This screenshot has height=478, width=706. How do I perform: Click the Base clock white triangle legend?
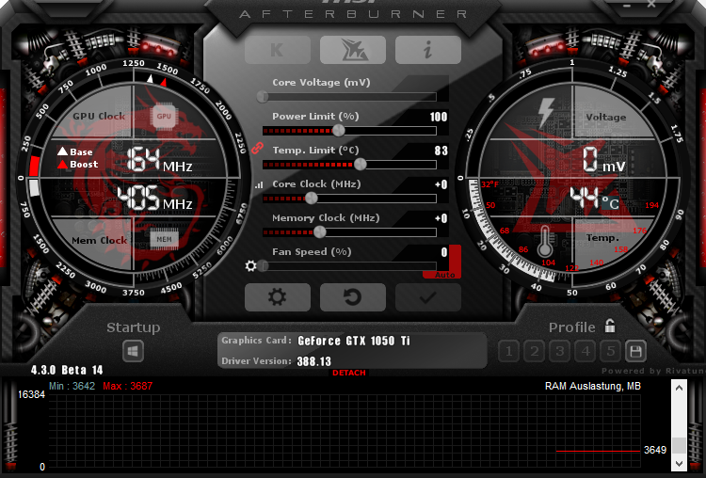pyautogui.click(x=75, y=151)
